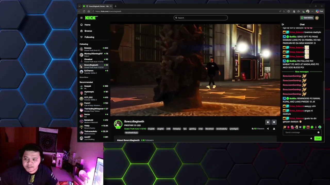Insert the red gem quick emote
330x185 pixels.
pyautogui.click(x=288, y=127)
